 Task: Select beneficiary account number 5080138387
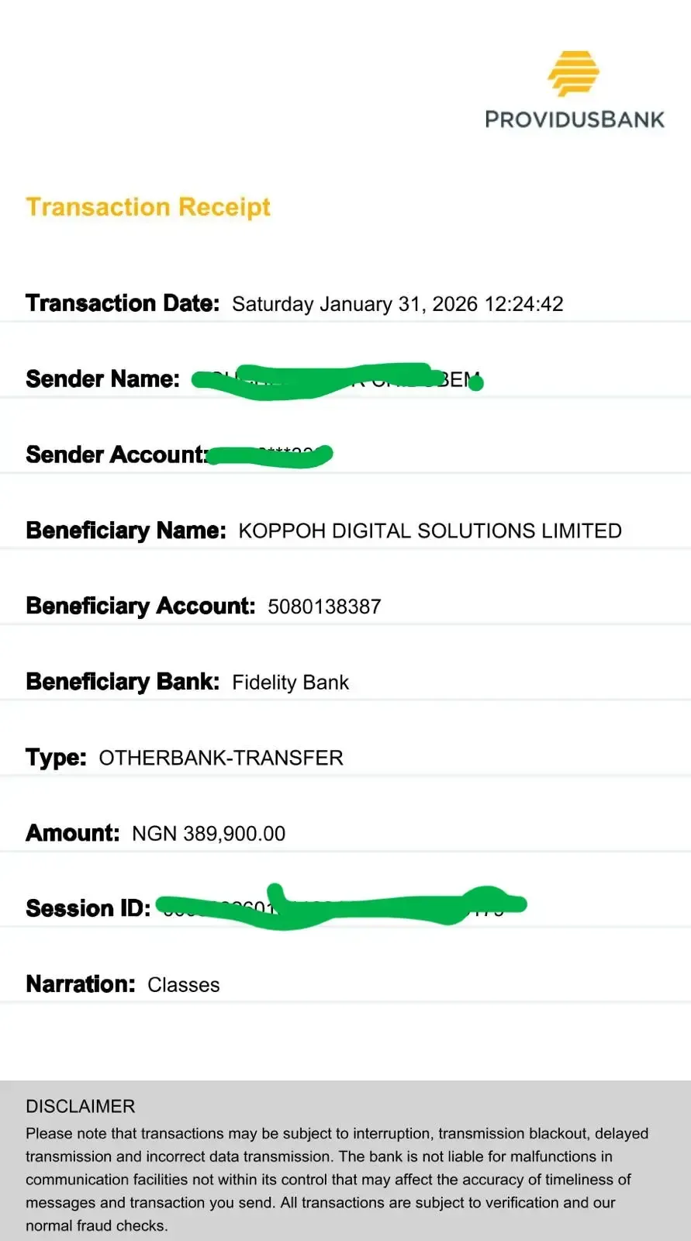point(324,607)
